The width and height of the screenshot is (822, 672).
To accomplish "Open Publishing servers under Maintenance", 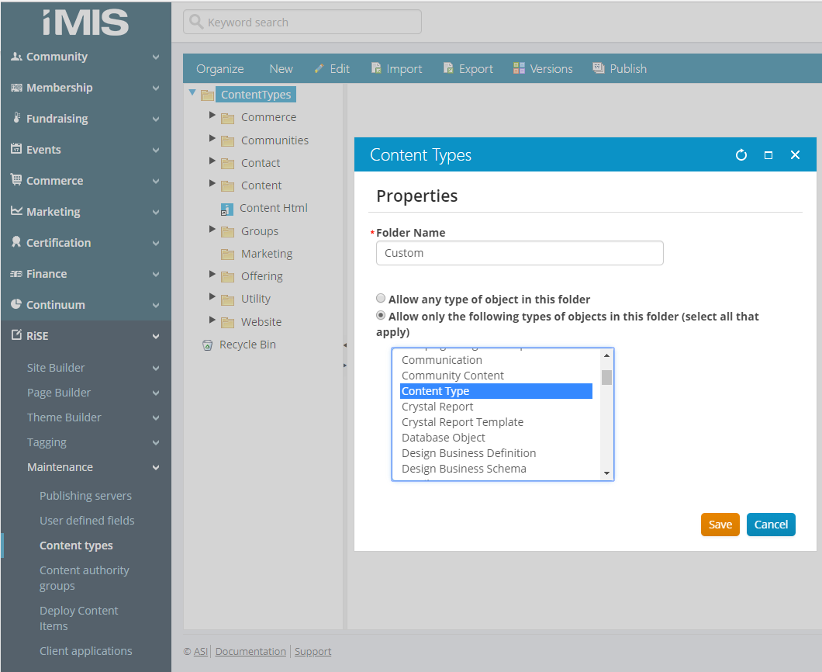I will click(x=85, y=496).
